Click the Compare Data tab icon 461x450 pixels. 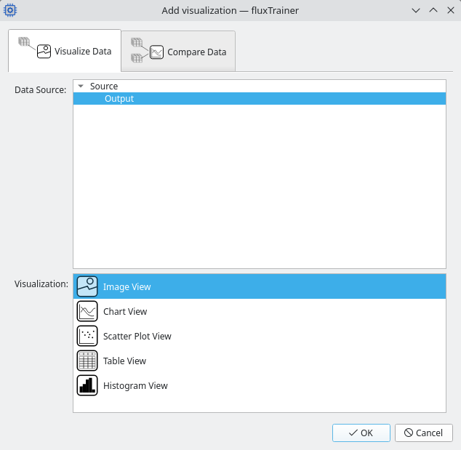147,50
